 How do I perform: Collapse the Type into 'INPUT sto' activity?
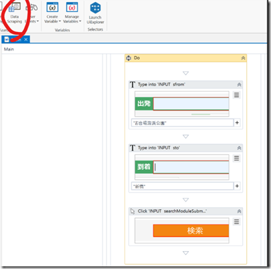tap(239, 148)
